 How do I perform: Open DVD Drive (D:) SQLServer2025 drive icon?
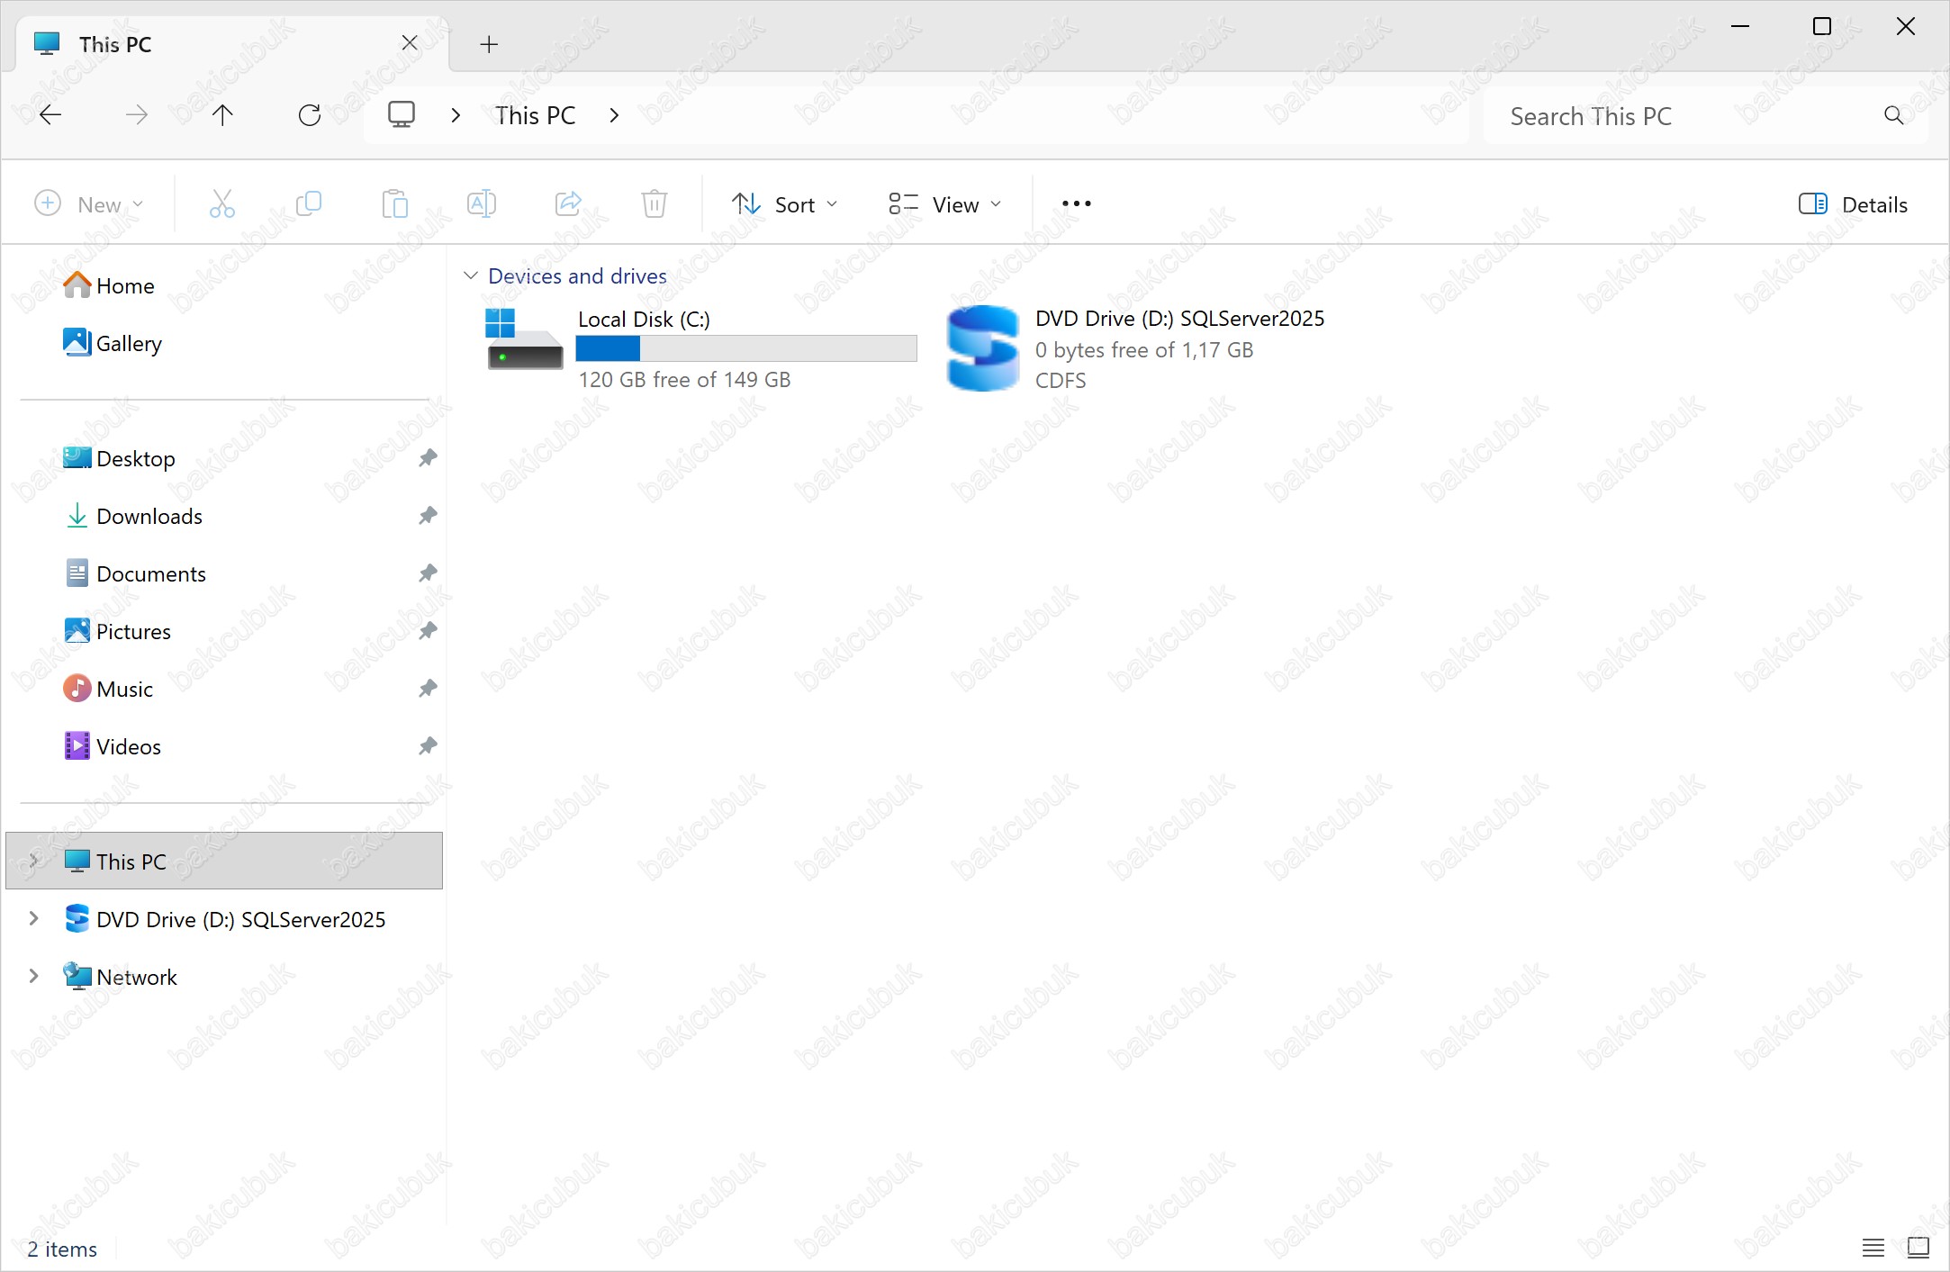[983, 348]
